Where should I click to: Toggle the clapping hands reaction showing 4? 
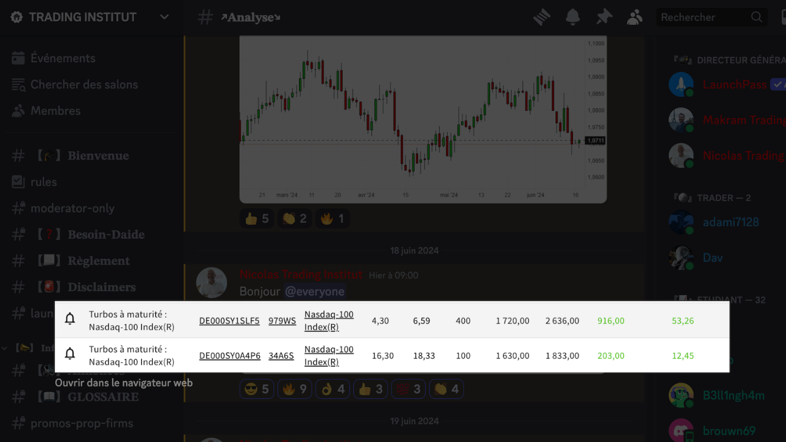point(446,389)
